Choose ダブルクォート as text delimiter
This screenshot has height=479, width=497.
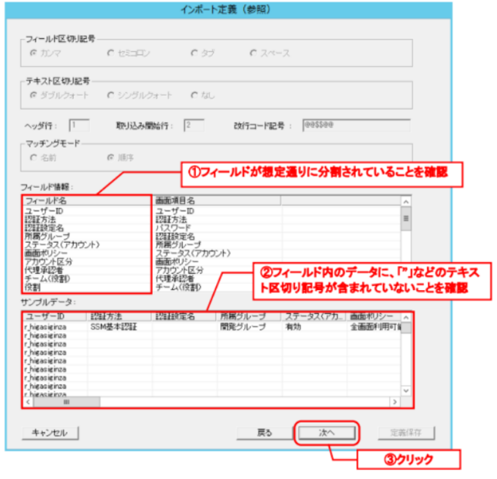33,95
